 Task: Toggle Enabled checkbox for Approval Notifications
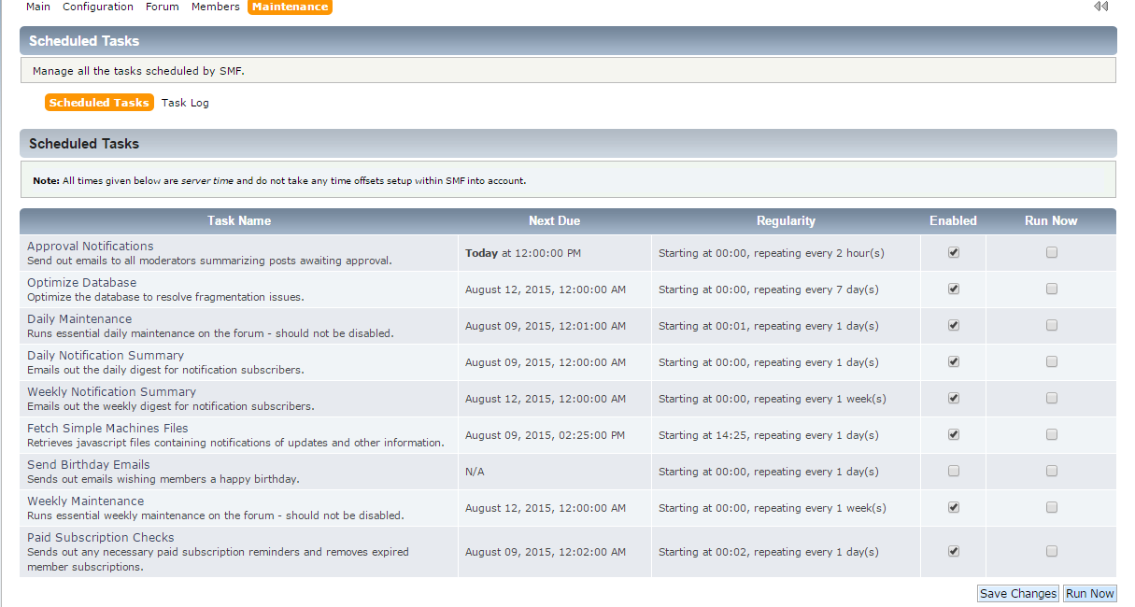(954, 252)
